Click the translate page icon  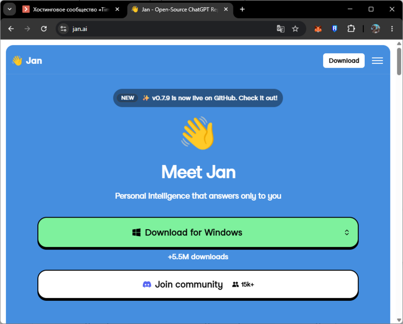click(x=280, y=29)
